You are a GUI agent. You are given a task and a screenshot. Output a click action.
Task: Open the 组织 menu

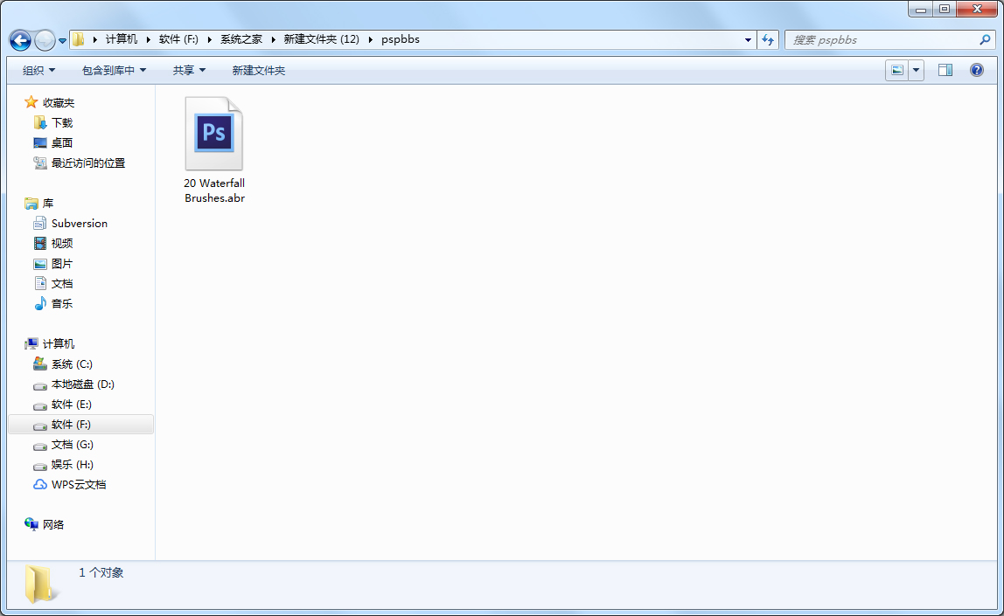click(x=38, y=71)
